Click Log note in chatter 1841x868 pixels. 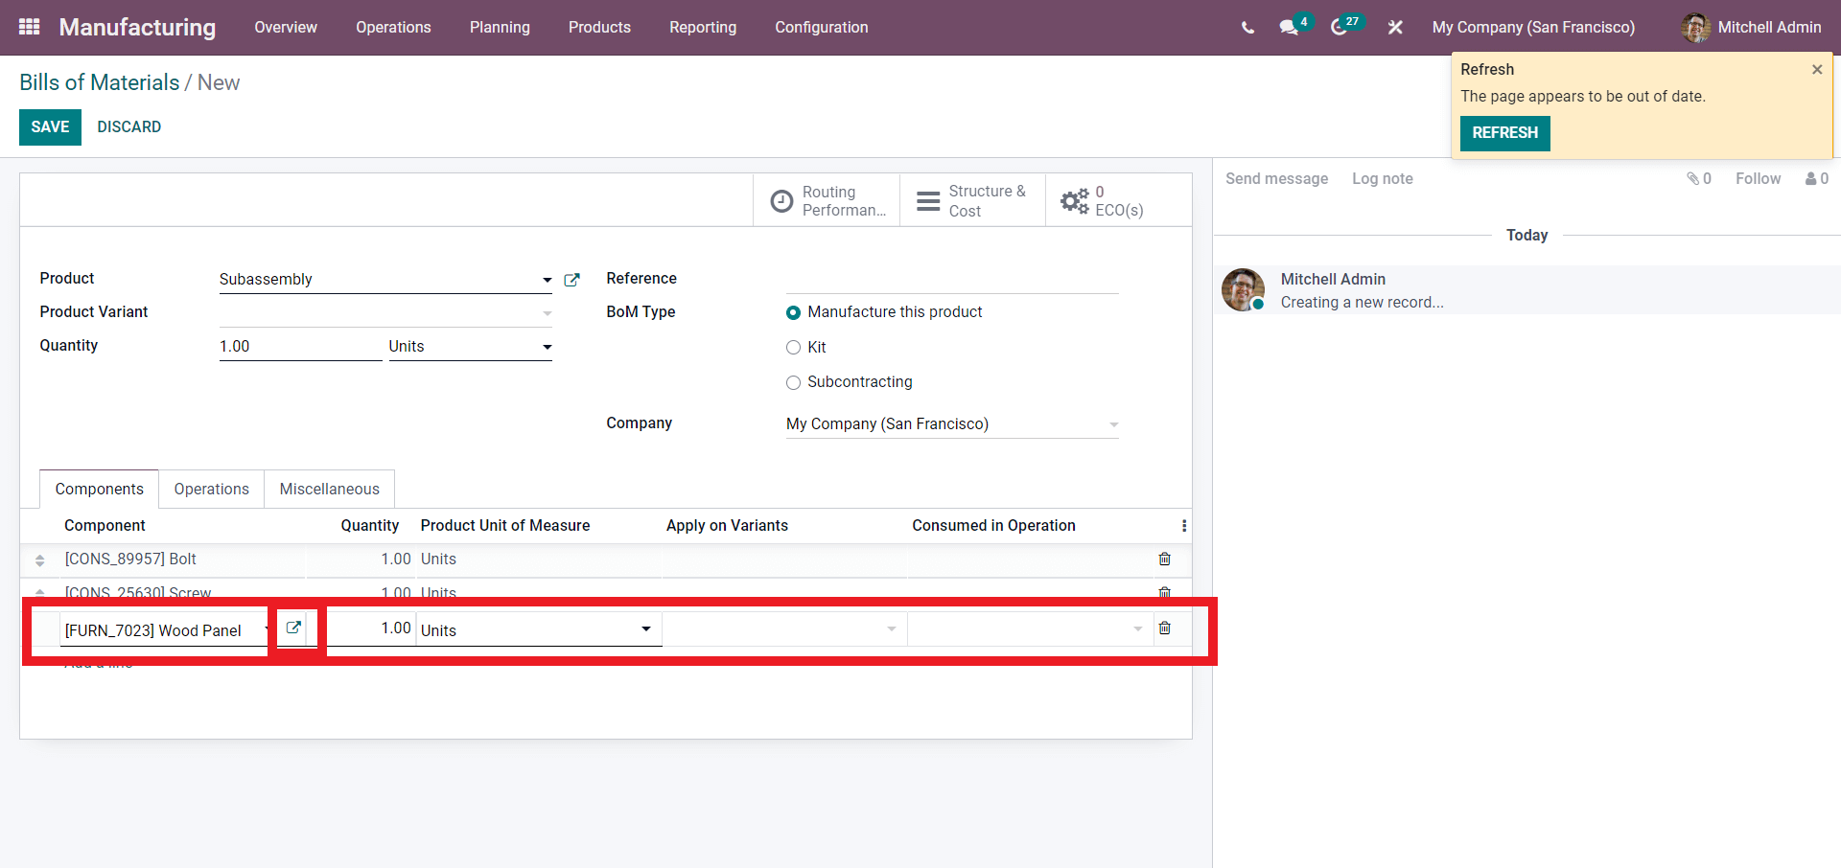pyautogui.click(x=1382, y=178)
